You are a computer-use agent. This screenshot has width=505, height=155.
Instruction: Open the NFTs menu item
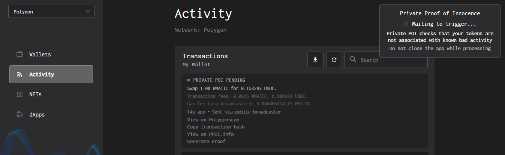coord(35,94)
